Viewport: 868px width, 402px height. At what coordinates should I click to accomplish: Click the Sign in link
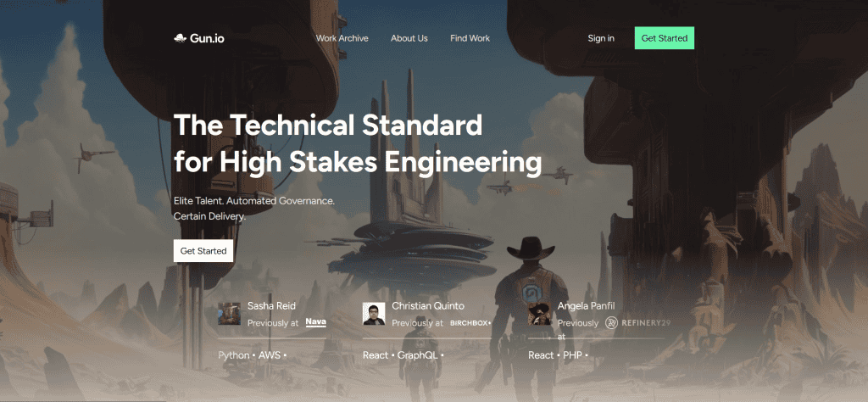(x=601, y=38)
